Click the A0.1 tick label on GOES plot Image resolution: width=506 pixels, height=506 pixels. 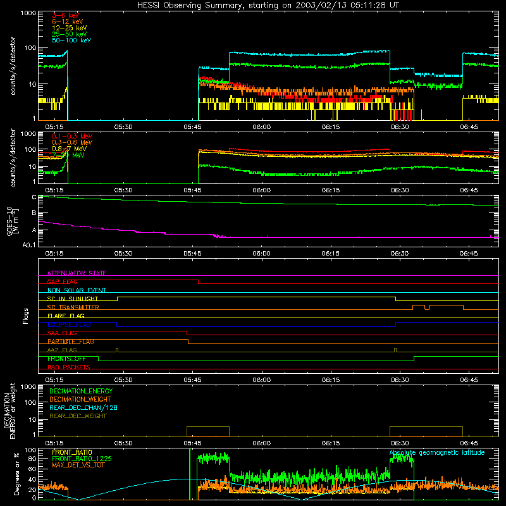[x=29, y=245]
